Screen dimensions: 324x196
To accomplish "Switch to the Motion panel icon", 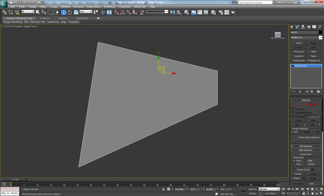I will 309,27.
